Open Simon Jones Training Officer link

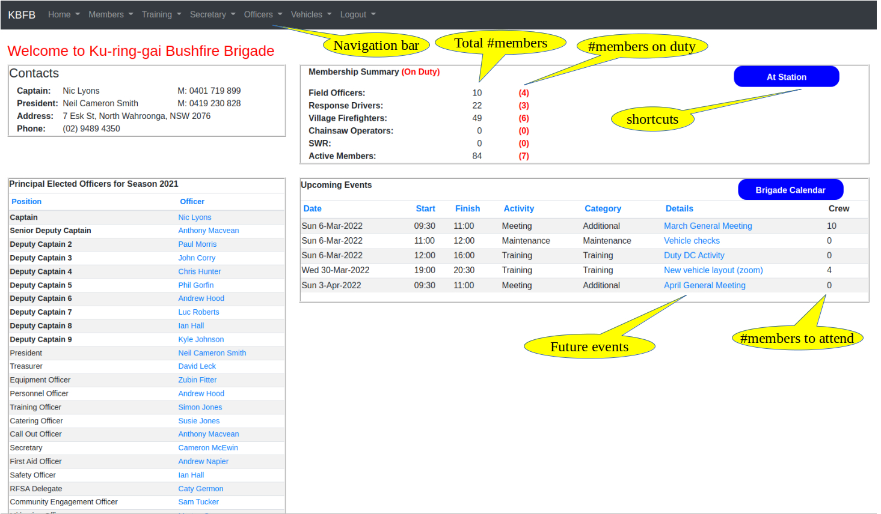point(200,407)
